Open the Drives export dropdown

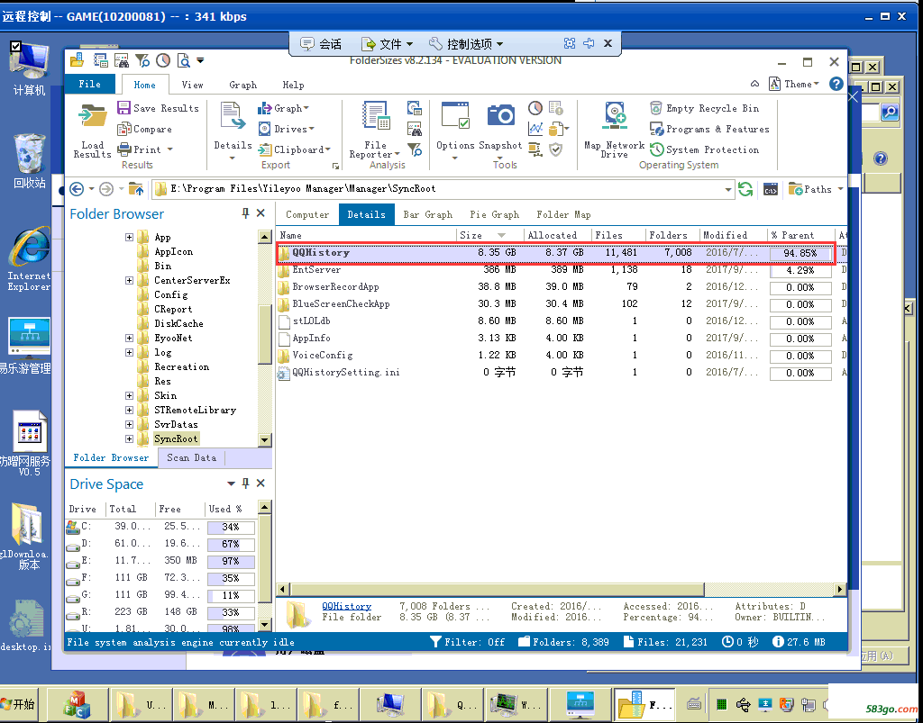286,129
